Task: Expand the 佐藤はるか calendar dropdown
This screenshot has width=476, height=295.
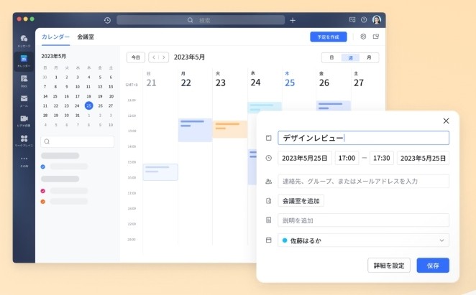Action: (441, 240)
